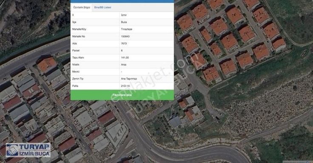This screenshot has height=163, width=313.
Task: Switch to the Öznitelik Bilgisi tab
Action: point(82,7)
